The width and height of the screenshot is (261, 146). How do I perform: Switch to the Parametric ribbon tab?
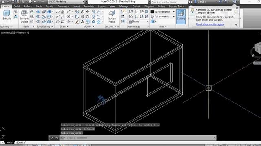64,6
